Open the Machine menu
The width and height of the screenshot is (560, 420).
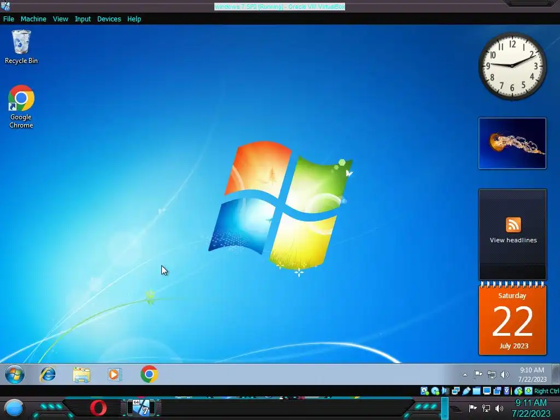(x=33, y=19)
